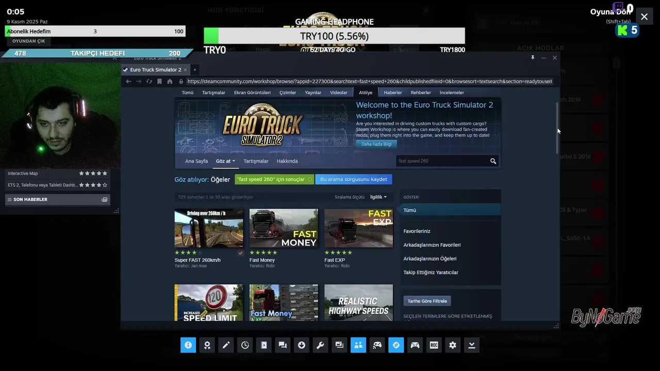Open the workshop Tartışmalar nav link

pyautogui.click(x=256, y=161)
